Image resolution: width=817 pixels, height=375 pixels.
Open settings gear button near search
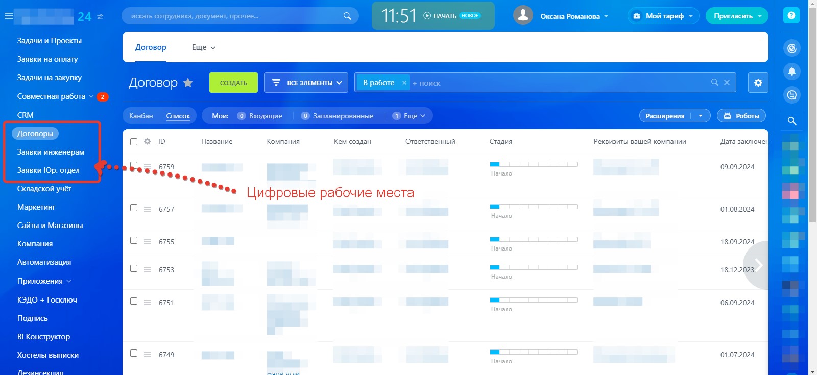[758, 83]
